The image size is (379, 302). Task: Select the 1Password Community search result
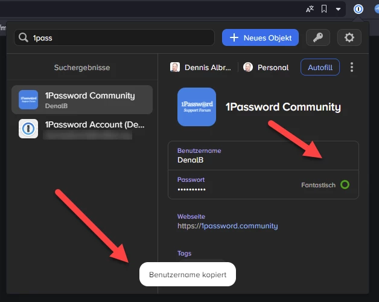pyautogui.click(x=82, y=100)
